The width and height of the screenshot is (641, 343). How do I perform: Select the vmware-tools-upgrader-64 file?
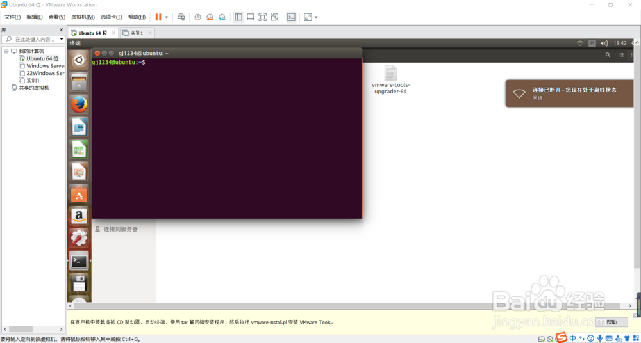tap(390, 79)
